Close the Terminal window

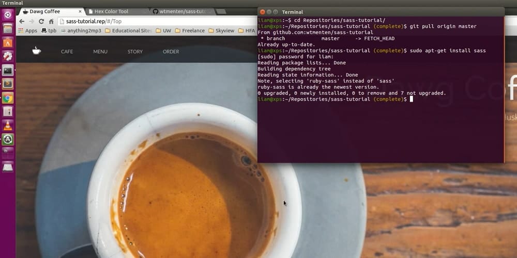(x=263, y=12)
